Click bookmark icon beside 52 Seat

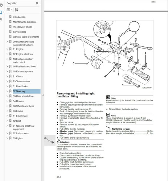point(11,121)
